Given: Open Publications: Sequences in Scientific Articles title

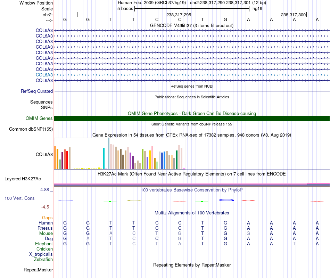Looking at the screenshot, I should (x=192, y=97).
